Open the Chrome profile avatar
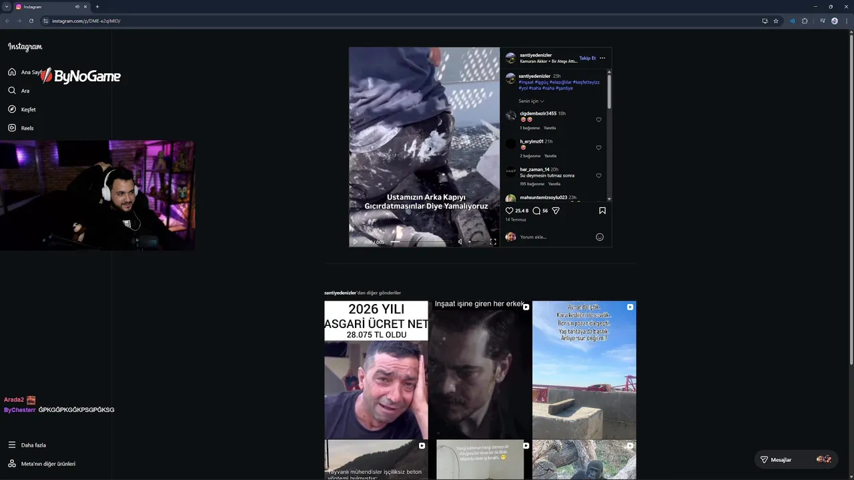 point(835,21)
